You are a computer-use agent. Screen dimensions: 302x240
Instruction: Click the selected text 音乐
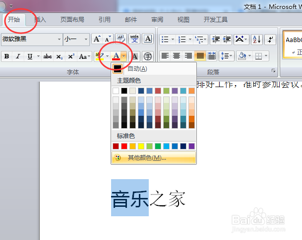pyautogui.click(x=130, y=199)
